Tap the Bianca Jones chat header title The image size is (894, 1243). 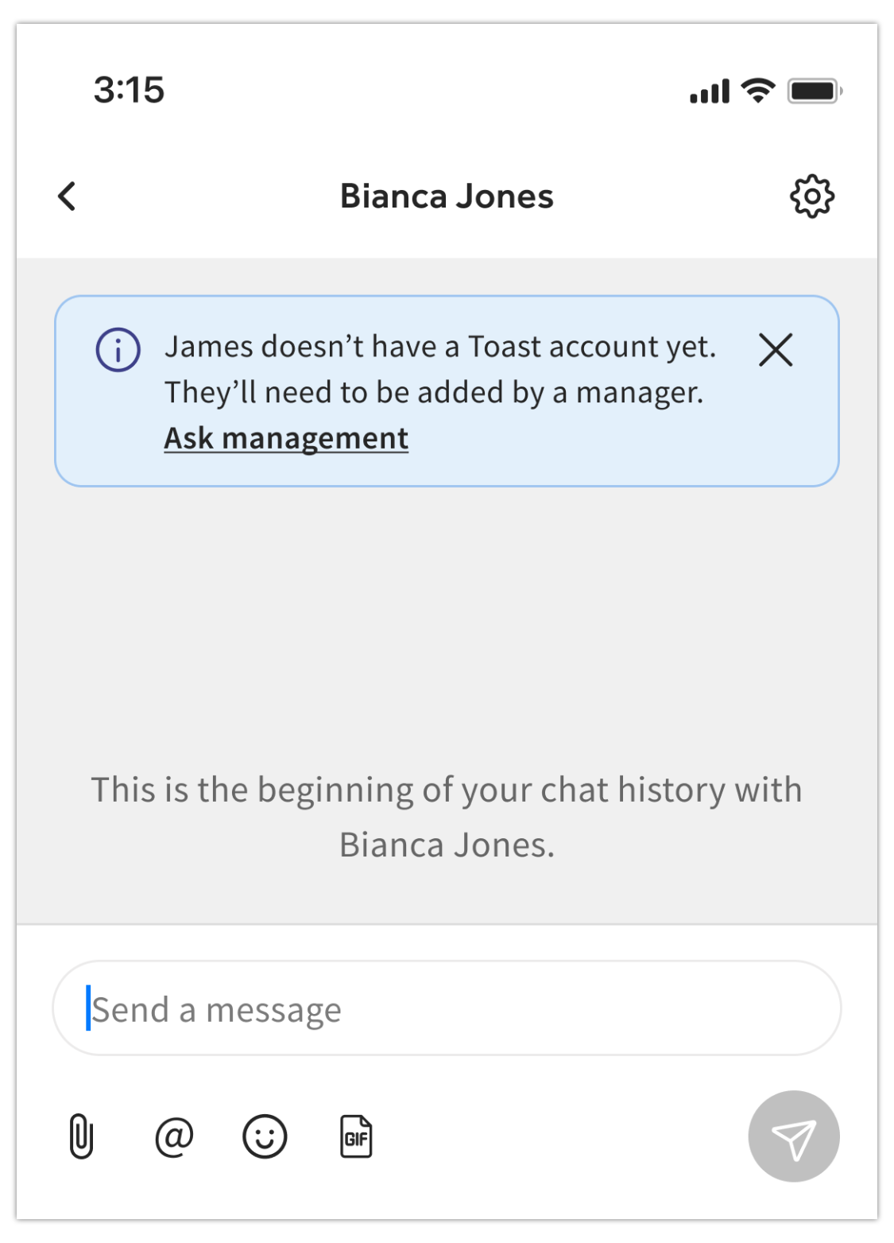[x=447, y=196]
